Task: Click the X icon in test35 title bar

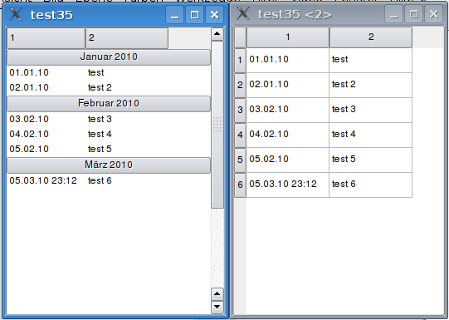Action: pos(16,14)
